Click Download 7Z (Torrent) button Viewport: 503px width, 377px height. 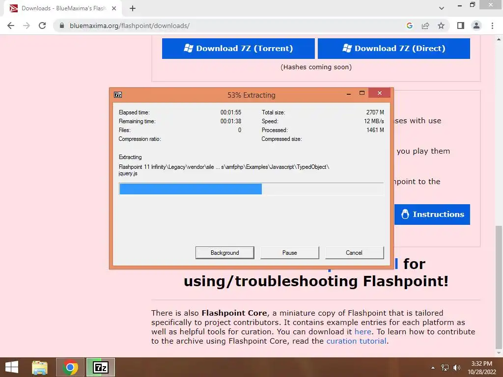(x=238, y=49)
